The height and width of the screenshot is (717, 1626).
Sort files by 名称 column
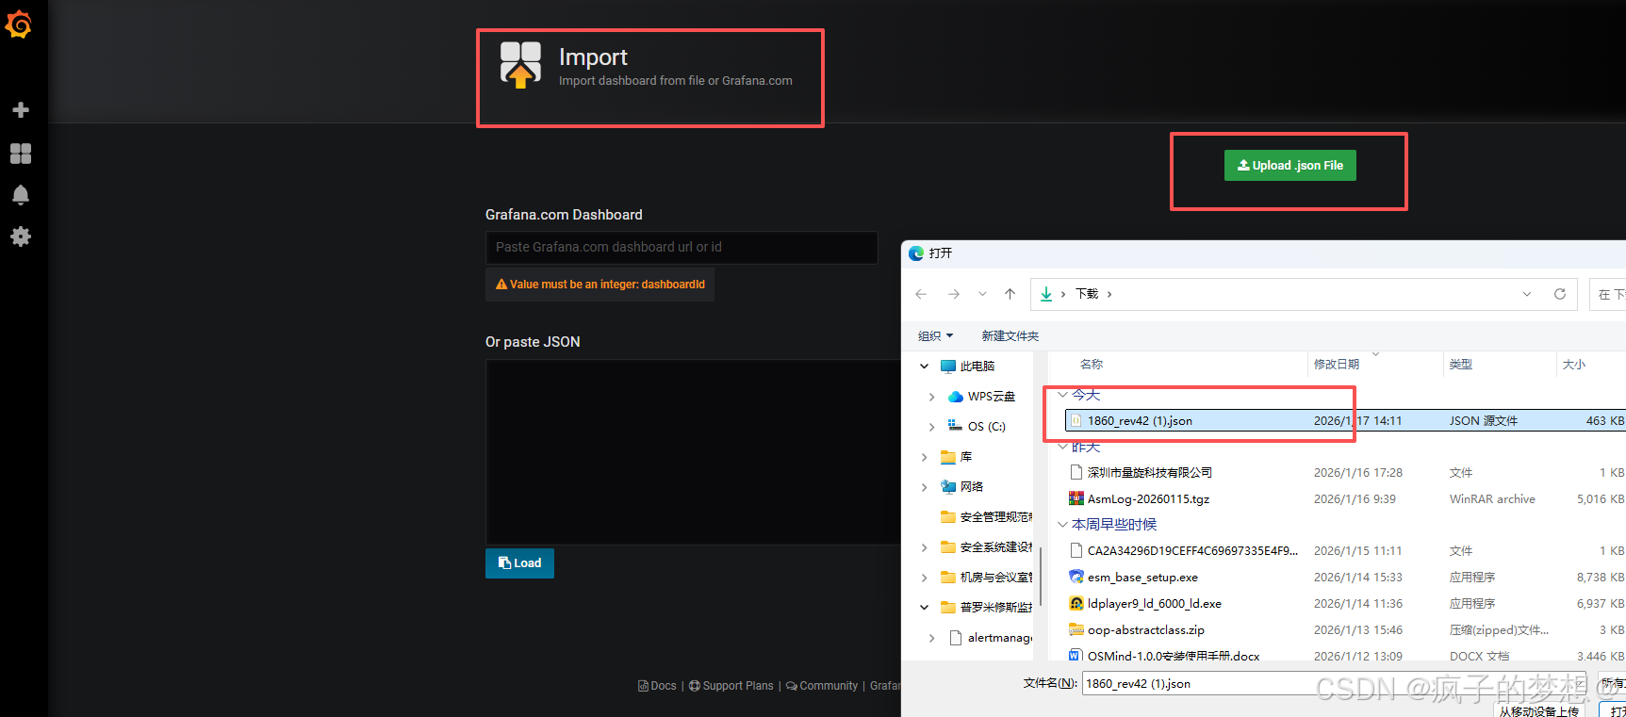[x=1091, y=364]
